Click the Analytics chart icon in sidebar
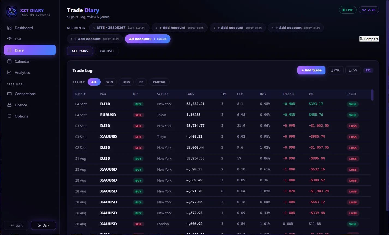This screenshot has height=235, width=389. (x=9, y=73)
